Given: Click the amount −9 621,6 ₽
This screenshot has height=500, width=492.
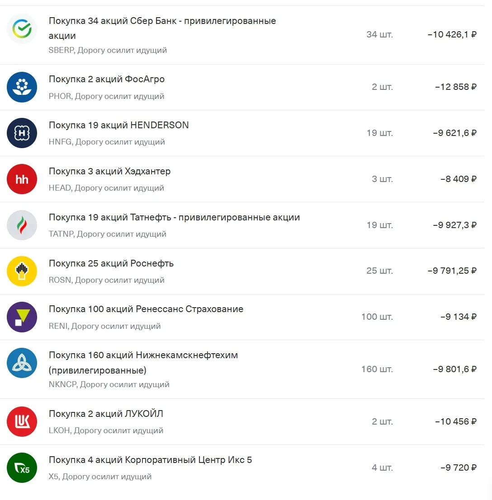Looking at the screenshot, I should (455, 133).
